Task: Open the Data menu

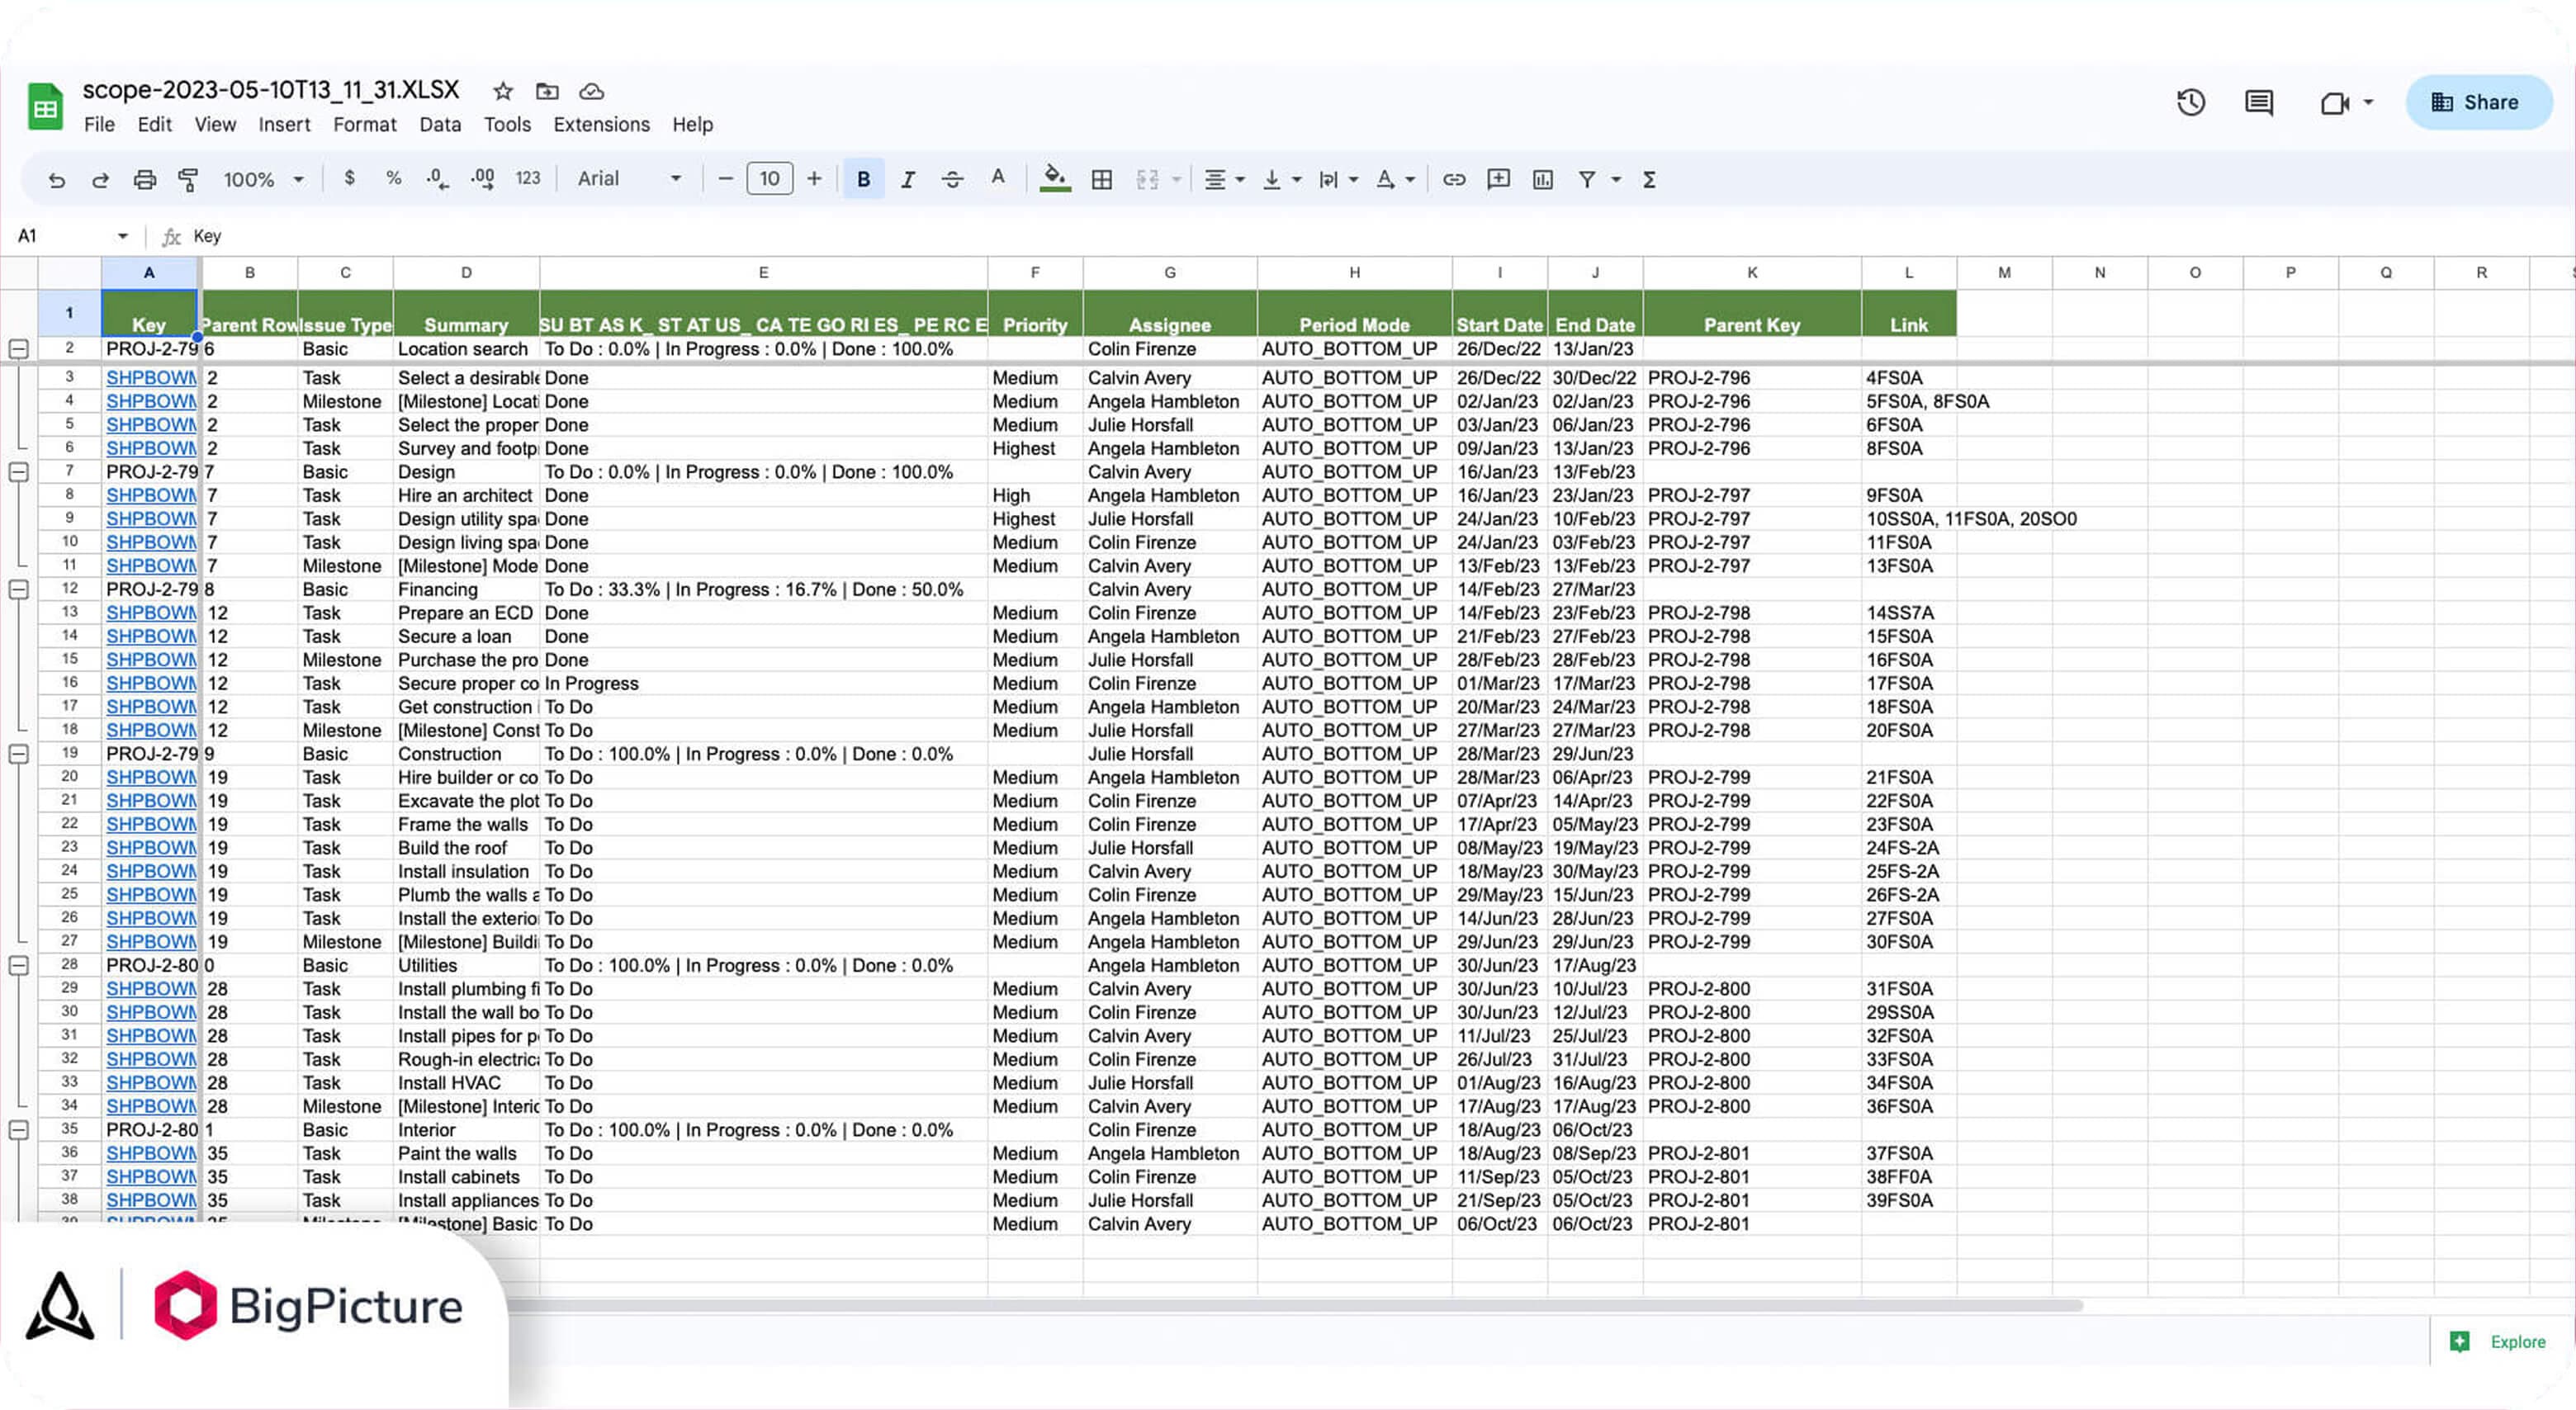Action: coord(440,125)
